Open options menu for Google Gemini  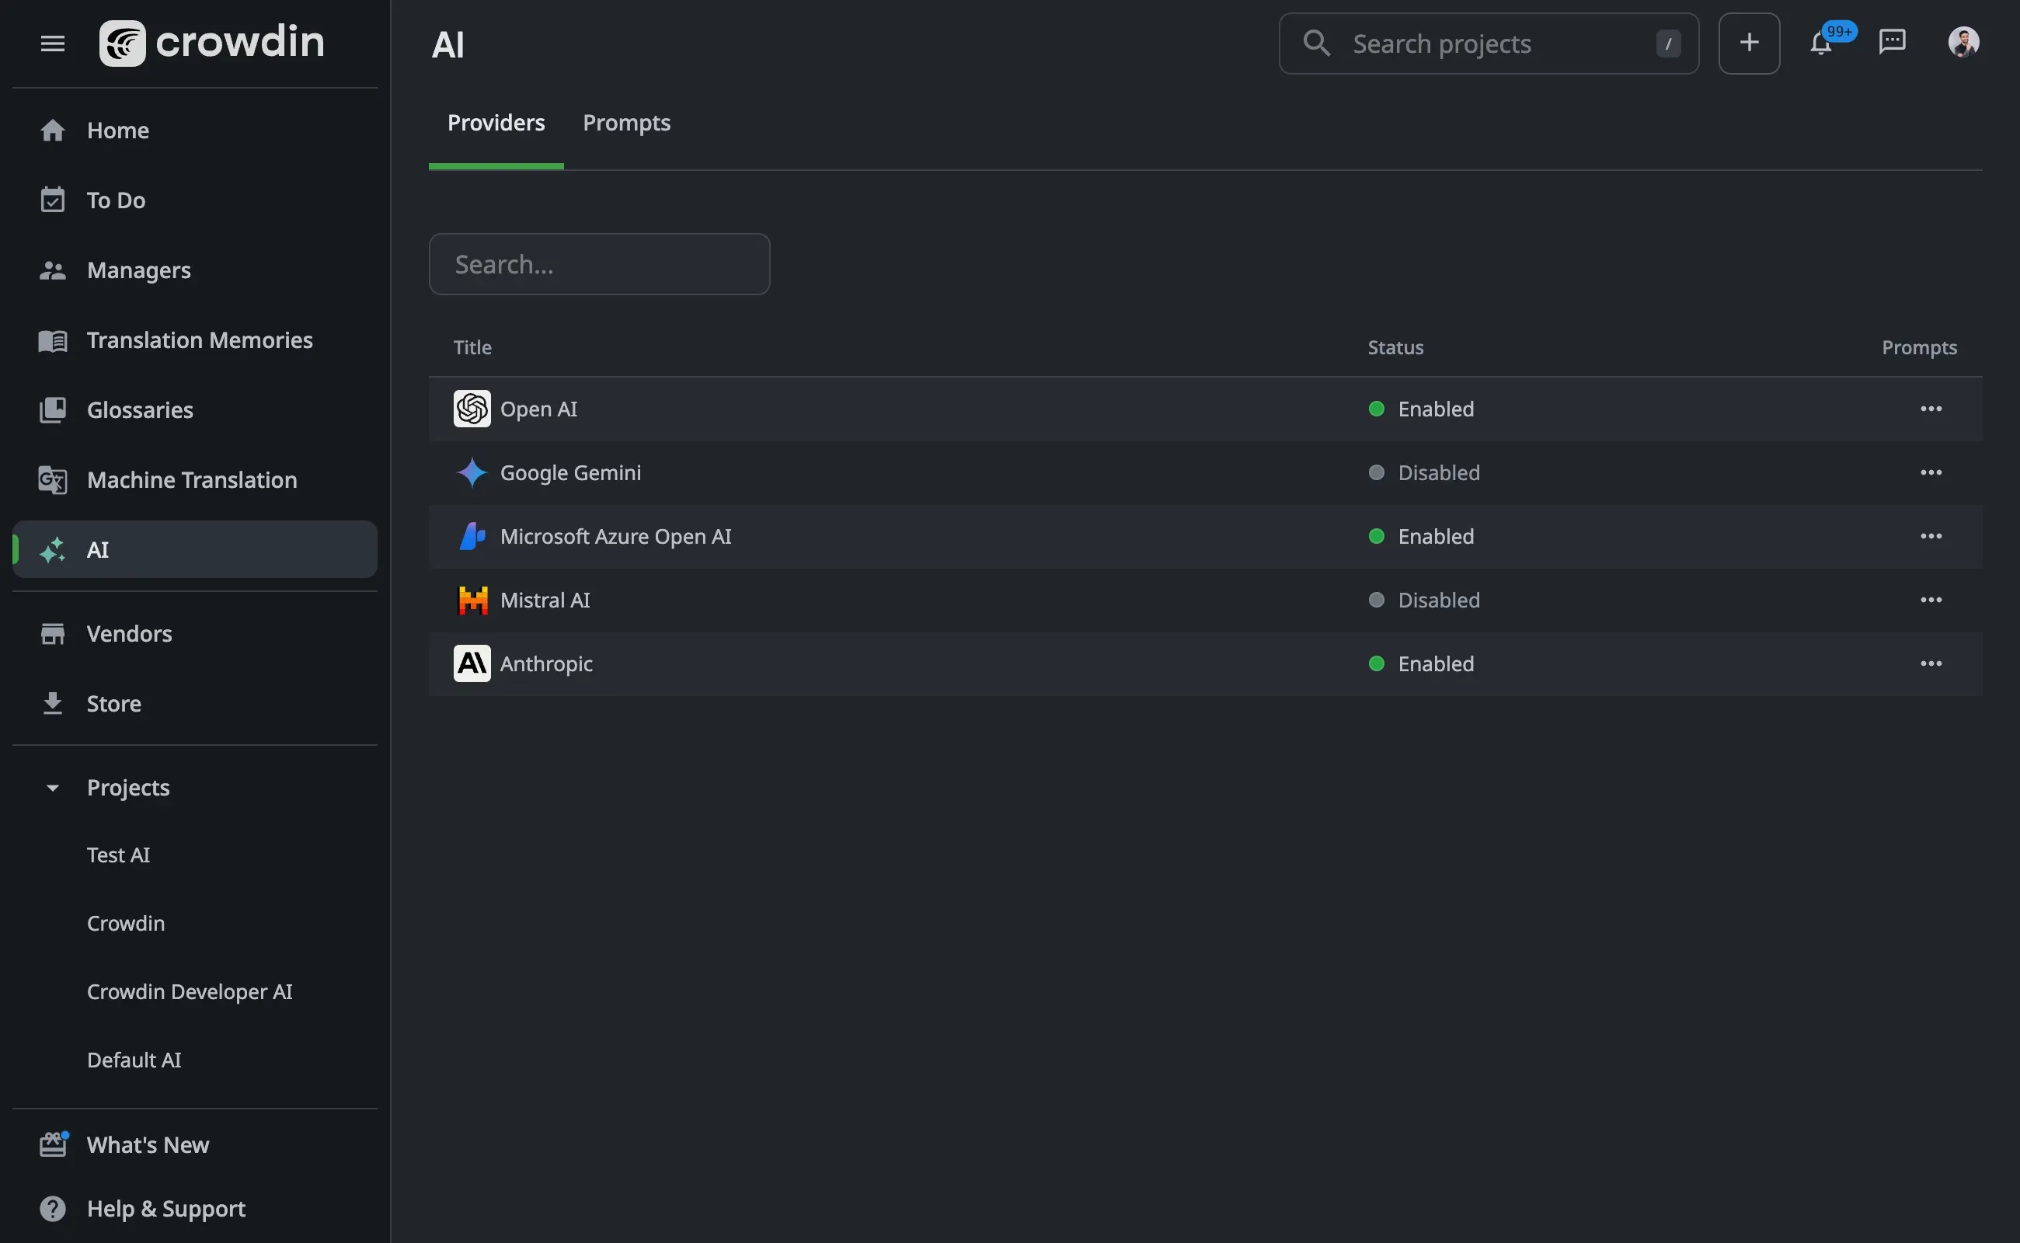[1931, 472]
